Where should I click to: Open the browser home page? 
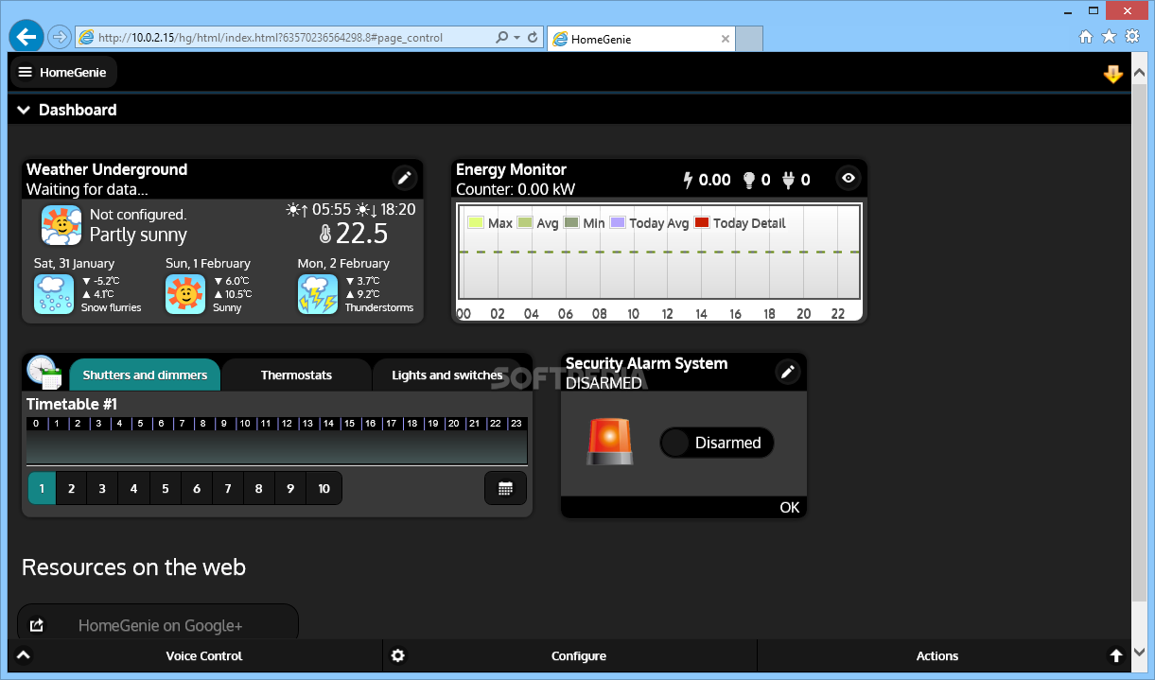(1086, 37)
